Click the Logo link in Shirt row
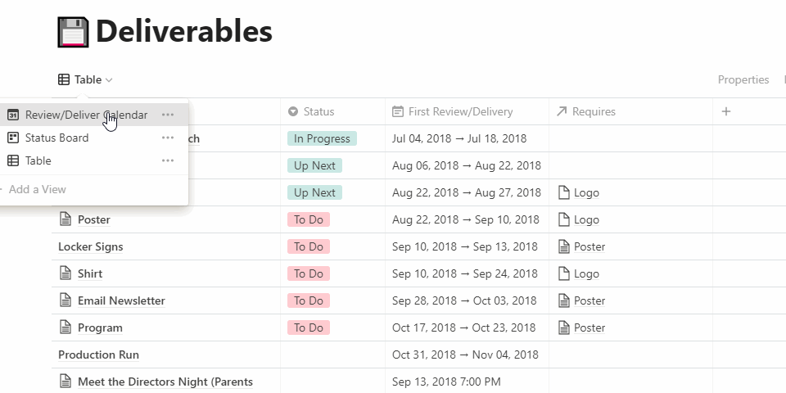 pyautogui.click(x=585, y=273)
